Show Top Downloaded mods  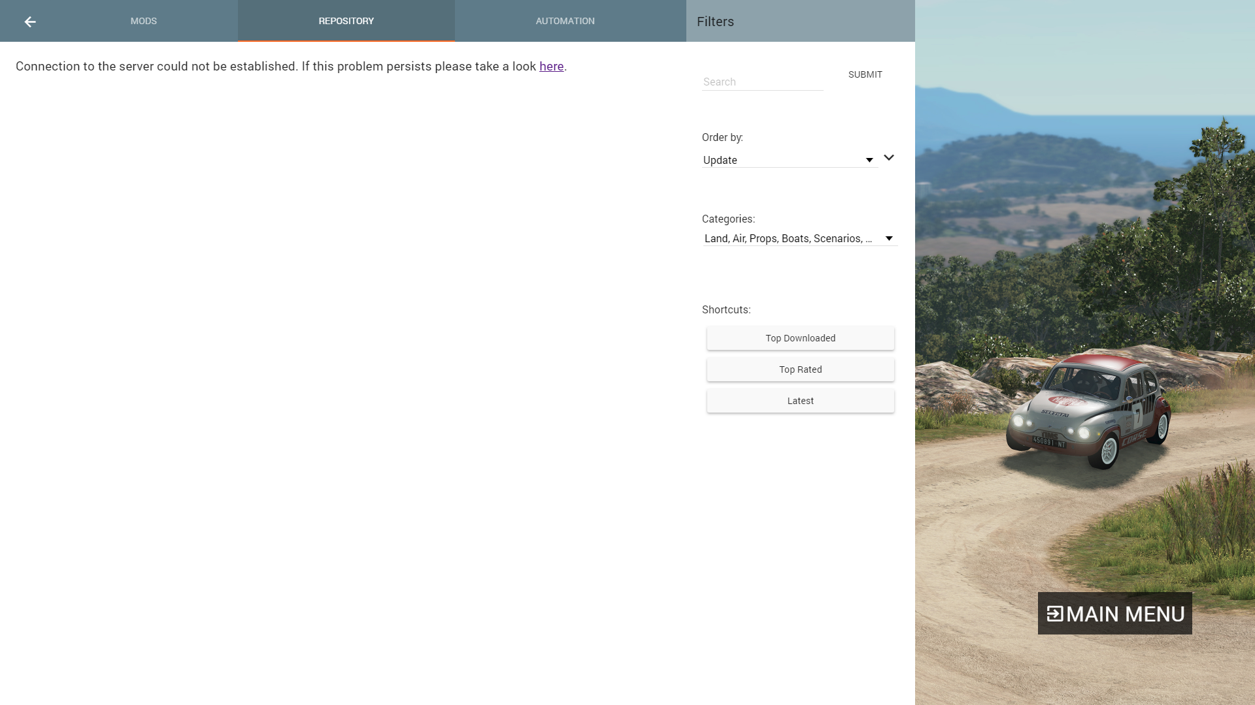pos(801,338)
